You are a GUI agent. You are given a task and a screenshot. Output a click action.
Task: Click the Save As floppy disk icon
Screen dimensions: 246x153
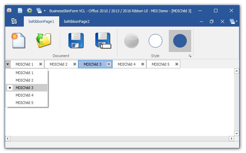tap(103, 40)
